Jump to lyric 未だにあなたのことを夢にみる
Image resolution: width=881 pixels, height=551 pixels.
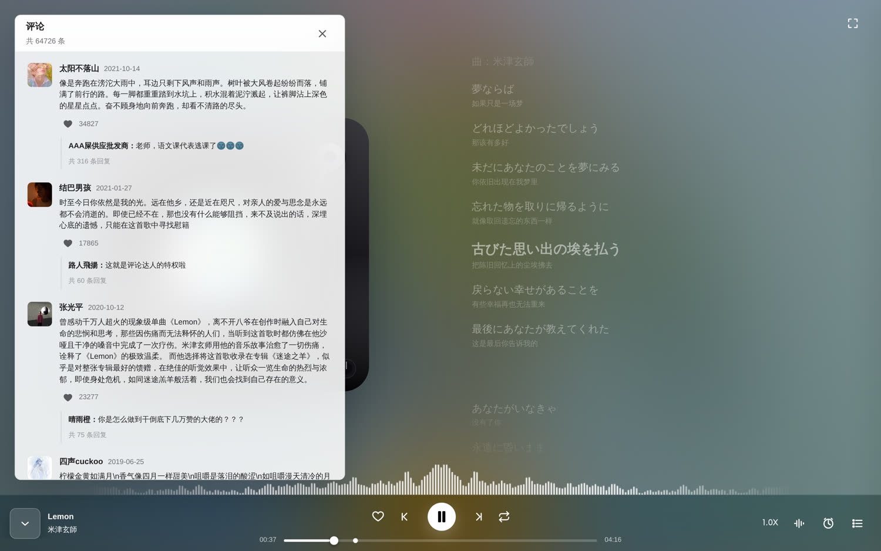(546, 167)
